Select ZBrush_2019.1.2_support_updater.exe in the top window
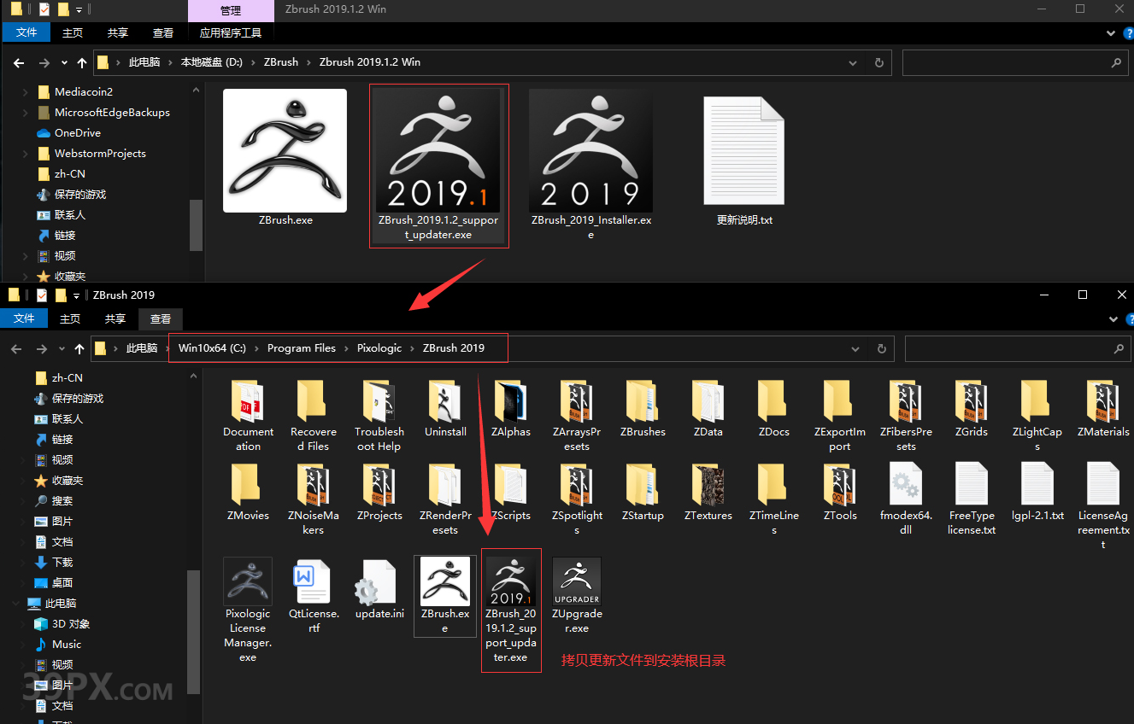 (438, 166)
